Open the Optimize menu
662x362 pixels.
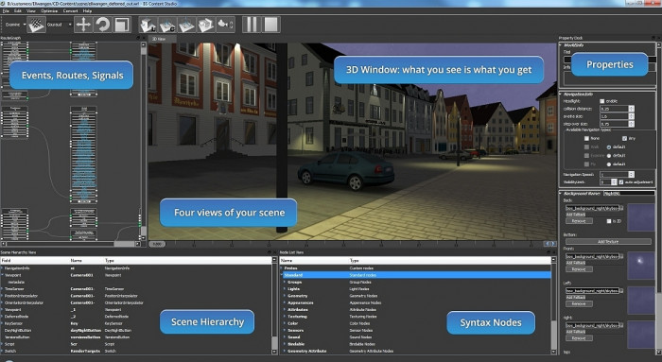click(49, 11)
